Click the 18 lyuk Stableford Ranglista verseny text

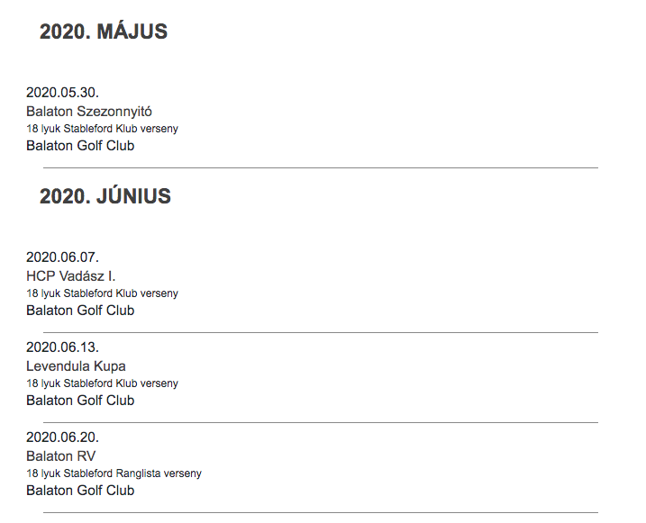point(114,473)
